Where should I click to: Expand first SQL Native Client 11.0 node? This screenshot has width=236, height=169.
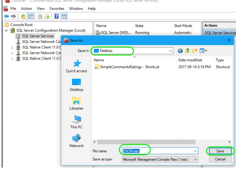click(x=12, y=47)
